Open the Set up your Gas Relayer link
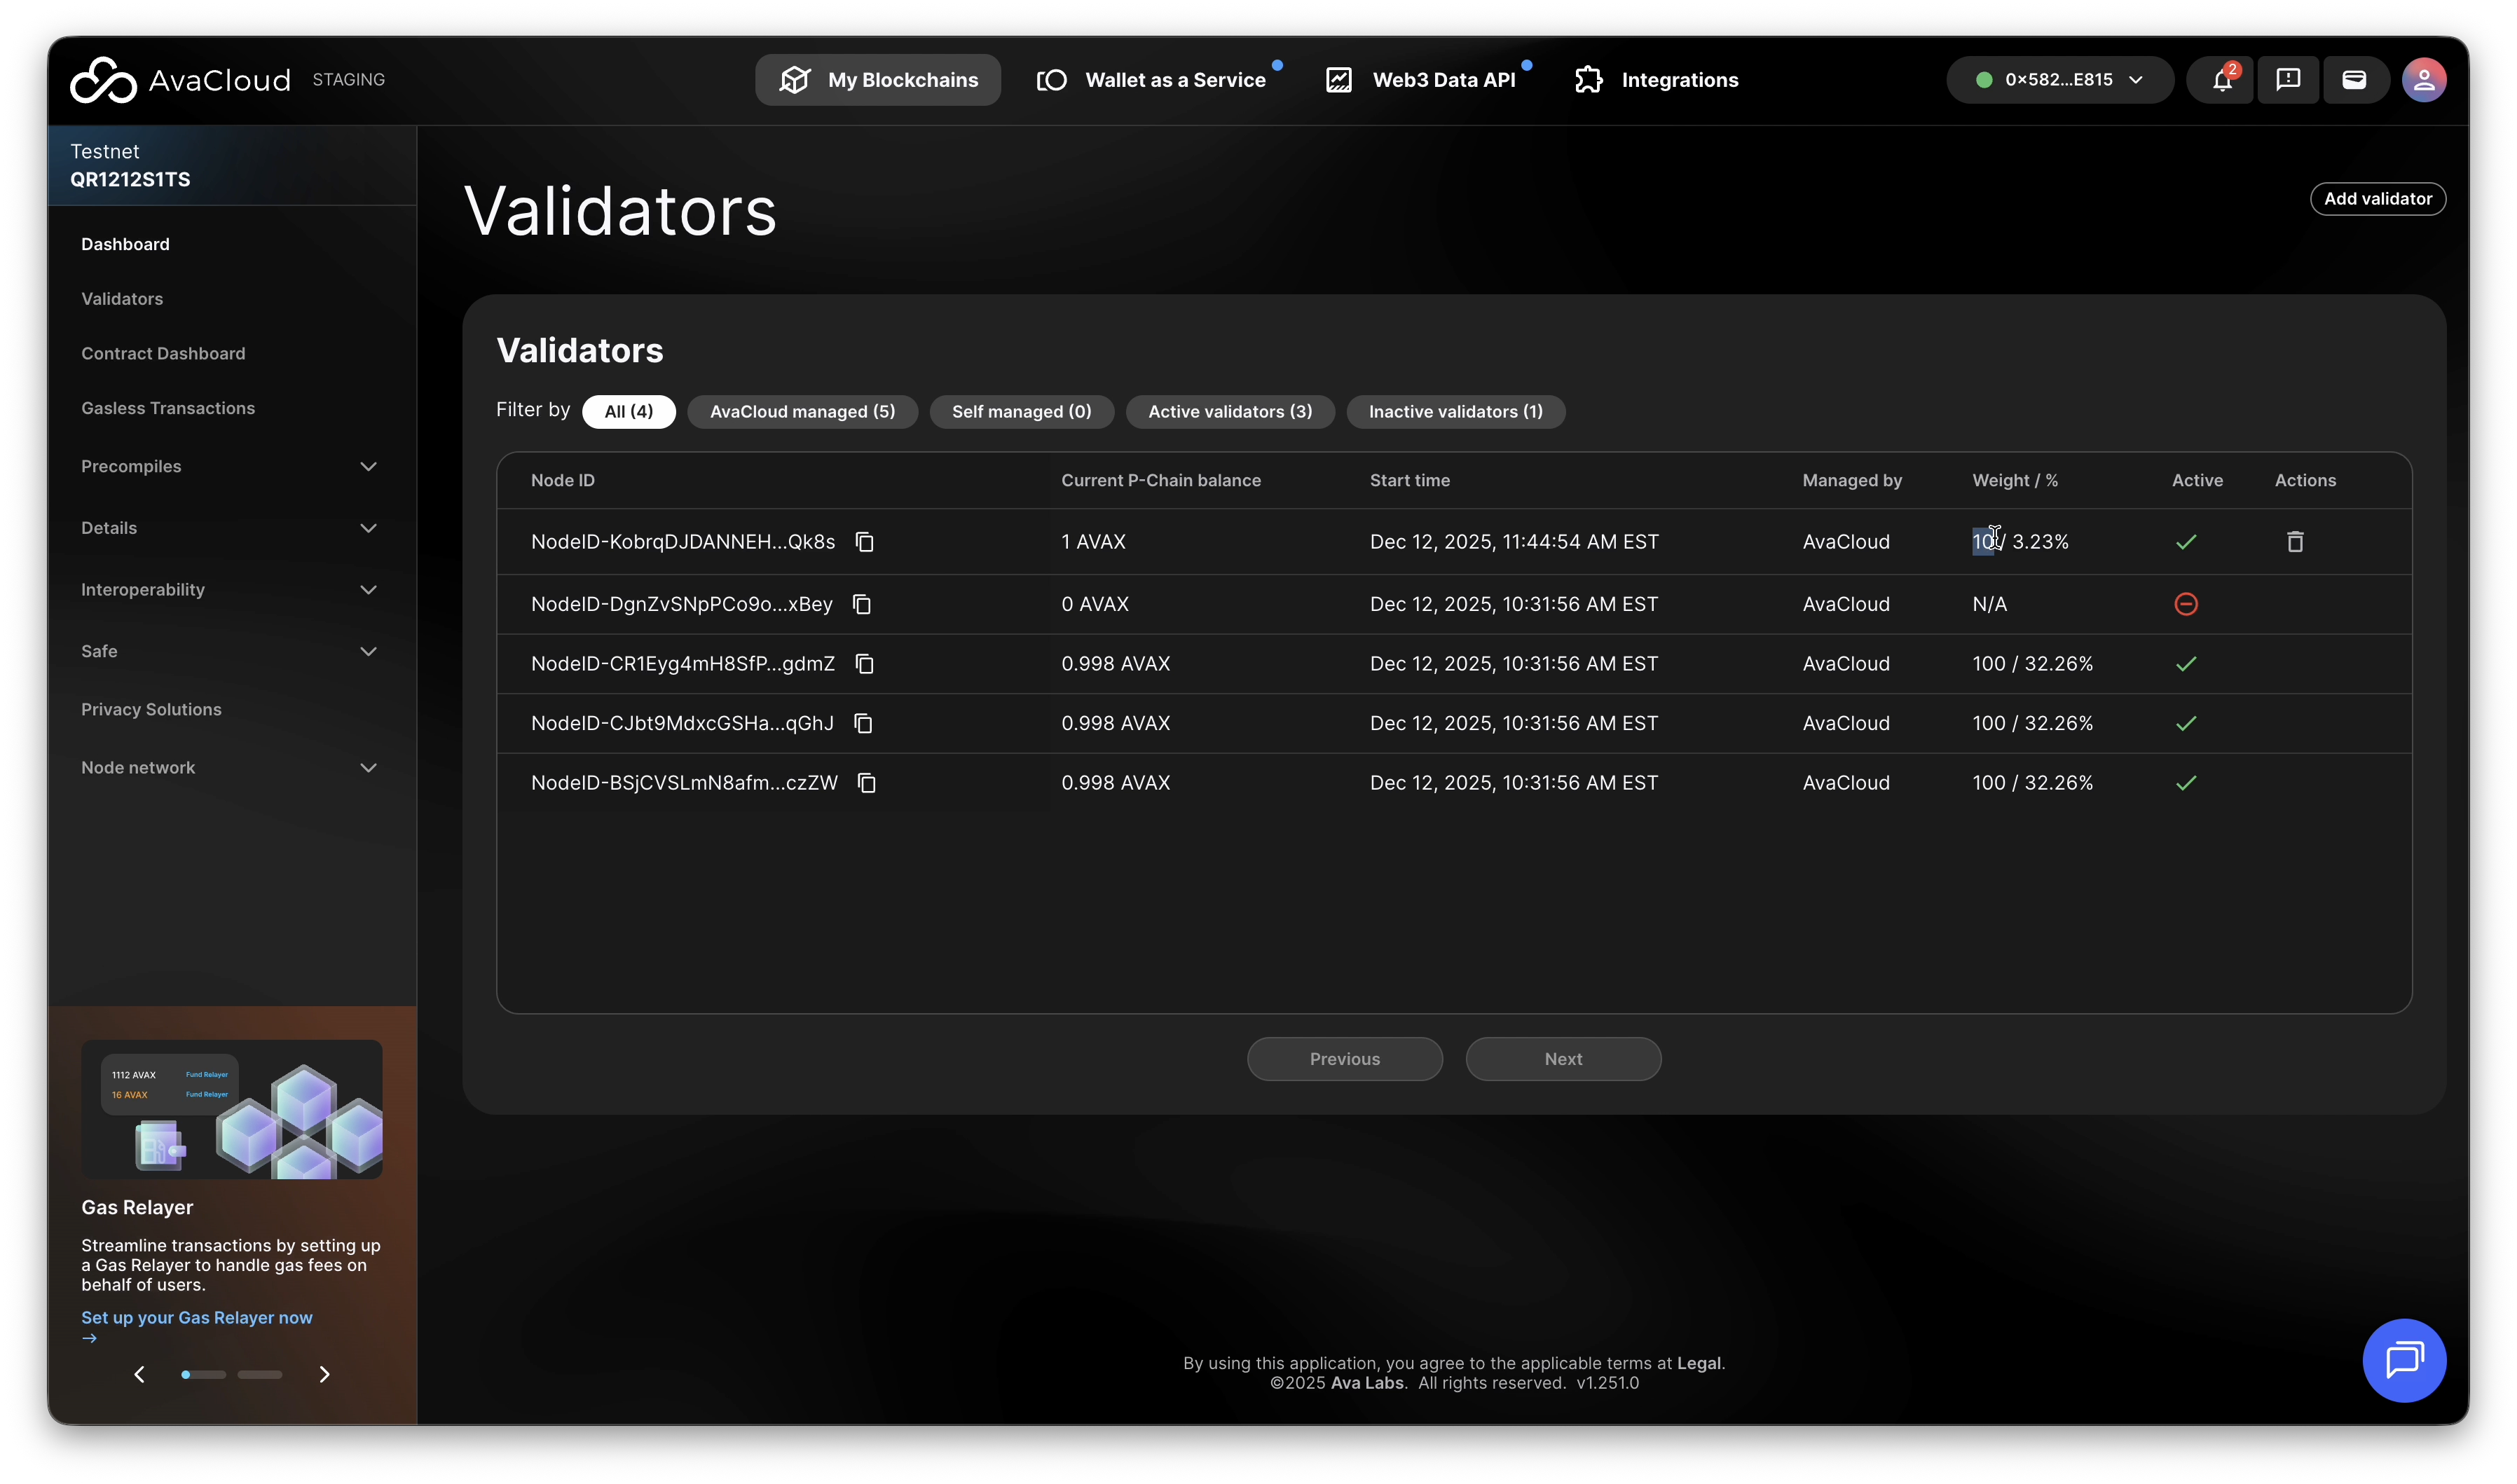 [197, 1318]
